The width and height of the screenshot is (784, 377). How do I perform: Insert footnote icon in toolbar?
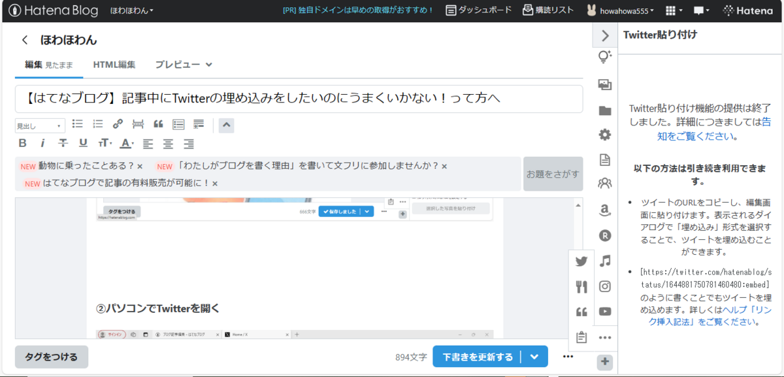coord(199,124)
